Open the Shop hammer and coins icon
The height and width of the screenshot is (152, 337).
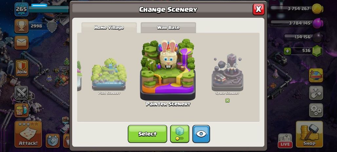tap(309, 134)
